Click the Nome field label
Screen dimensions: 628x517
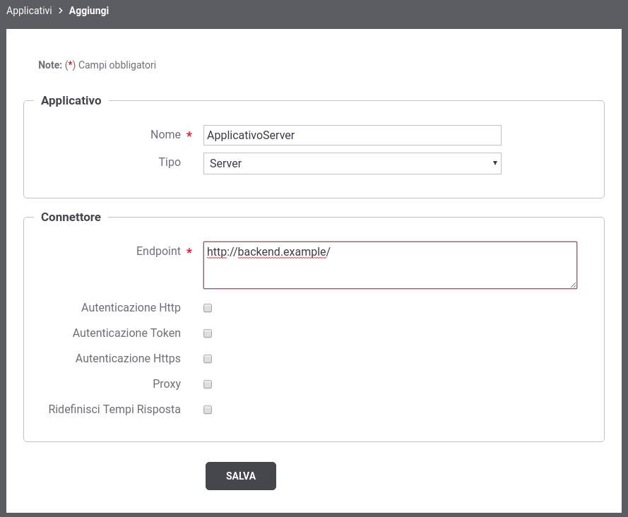[x=165, y=135]
